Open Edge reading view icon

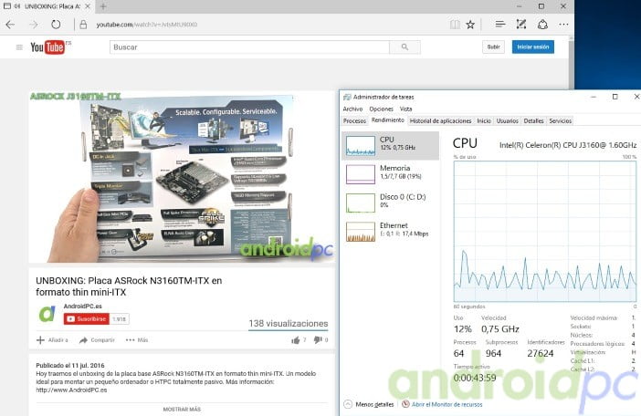[x=455, y=25]
